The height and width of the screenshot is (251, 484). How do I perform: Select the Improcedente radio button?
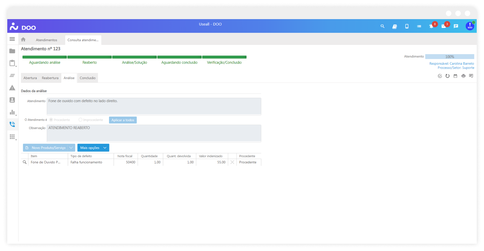(80, 120)
